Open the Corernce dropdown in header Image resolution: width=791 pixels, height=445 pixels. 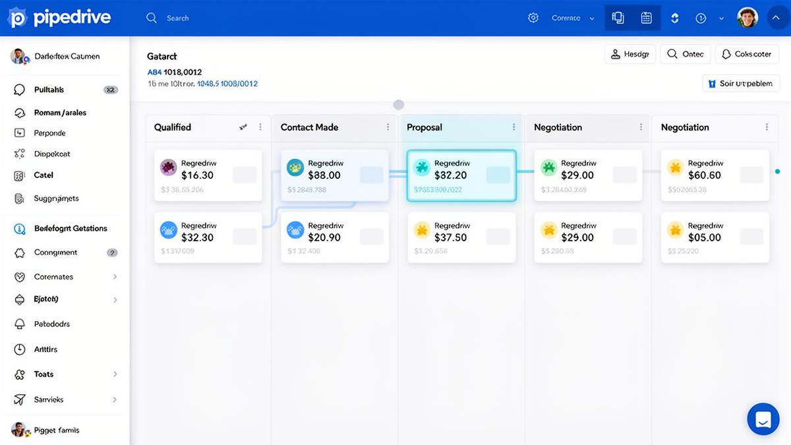click(x=572, y=18)
